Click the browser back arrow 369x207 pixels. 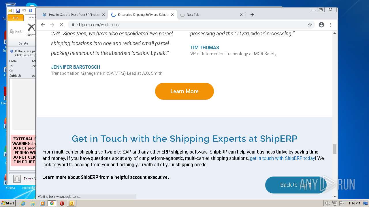pos(43,25)
